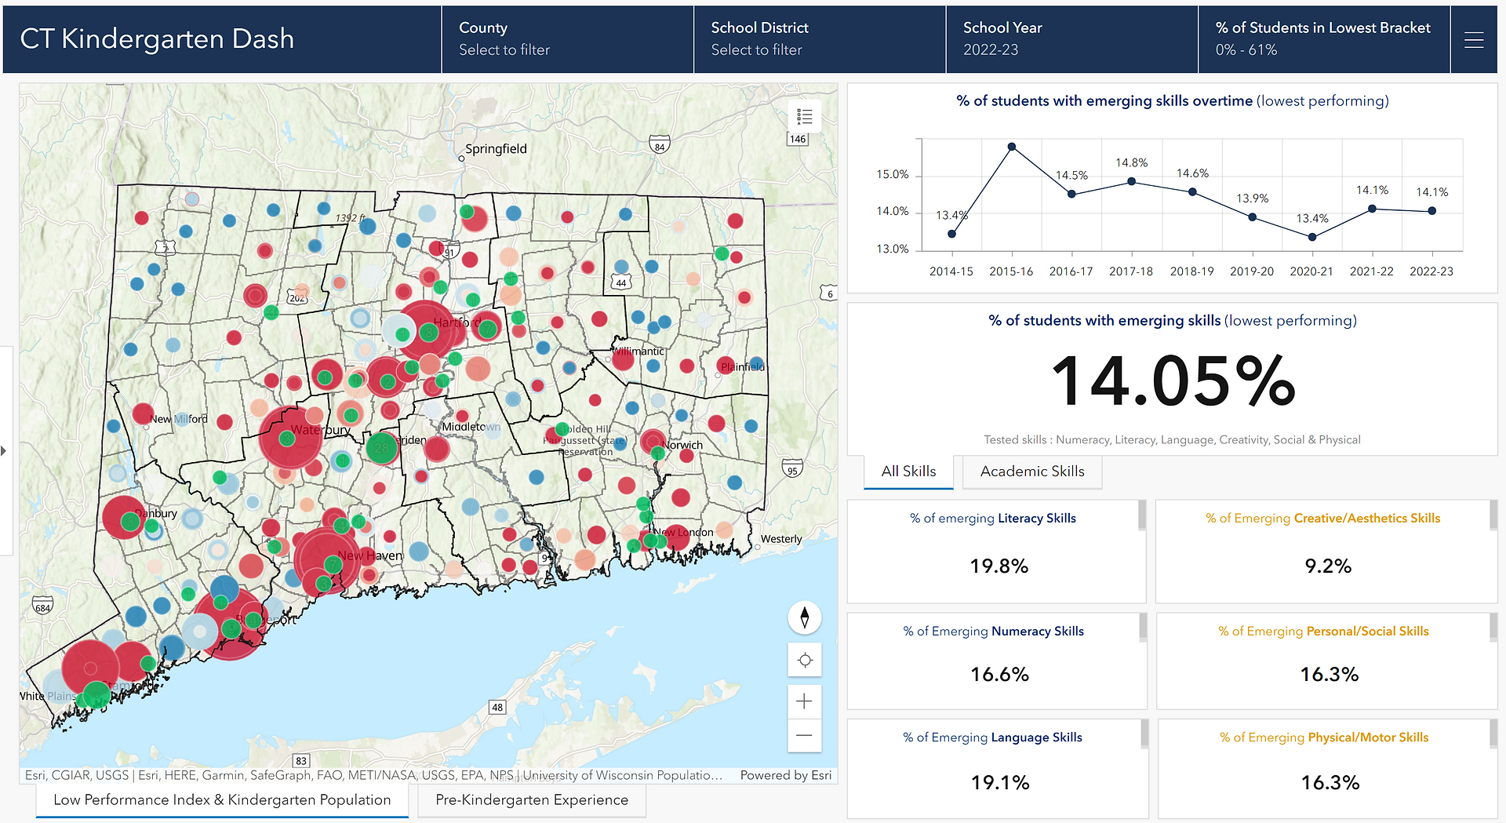This screenshot has height=823, width=1506.
Task: Find my location on the map
Action: (804, 660)
